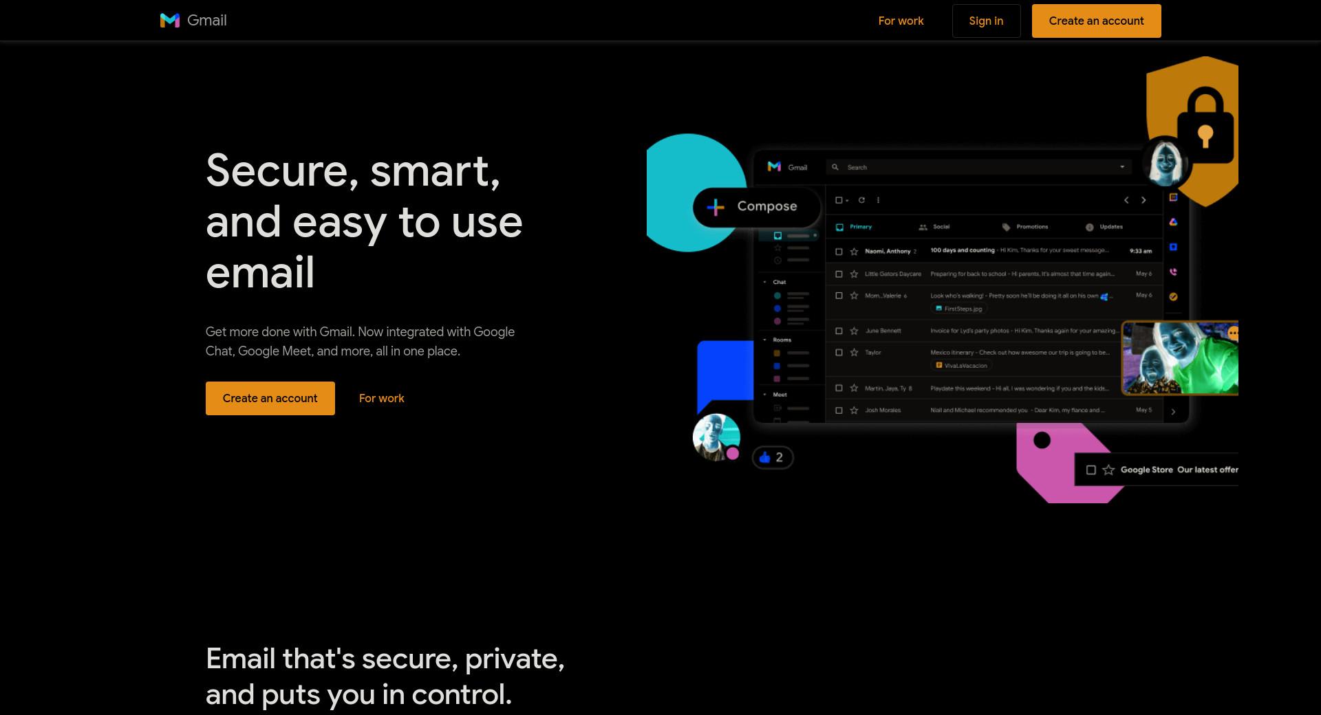Click the Search field in the Gmail preview
1321x715 pixels.
(x=978, y=167)
